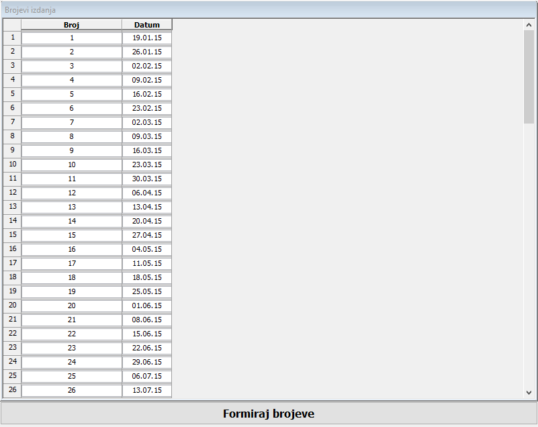Click date cell 27.04.15
Image resolution: width=538 pixels, height=427 pixels.
pos(147,236)
